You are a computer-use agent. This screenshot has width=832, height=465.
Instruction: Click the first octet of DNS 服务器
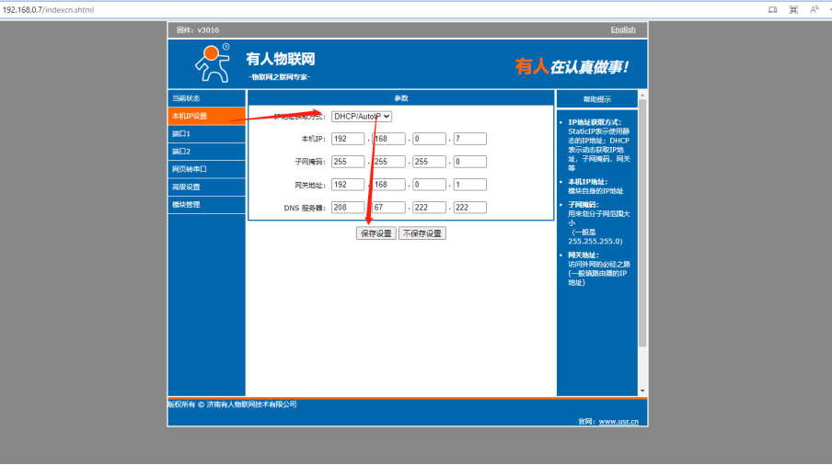click(348, 208)
